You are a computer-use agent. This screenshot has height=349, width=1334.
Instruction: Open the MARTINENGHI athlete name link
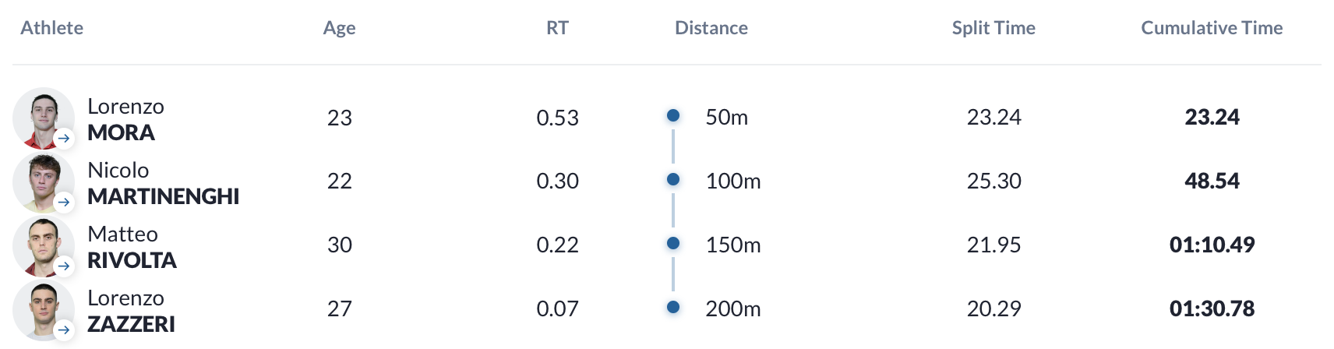163,196
